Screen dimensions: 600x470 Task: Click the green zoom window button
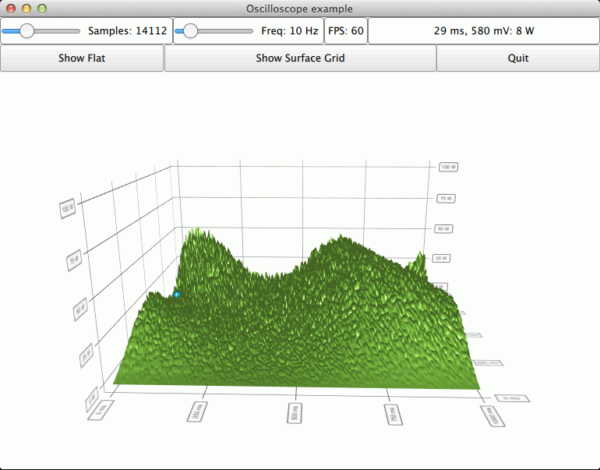click(42, 9)
